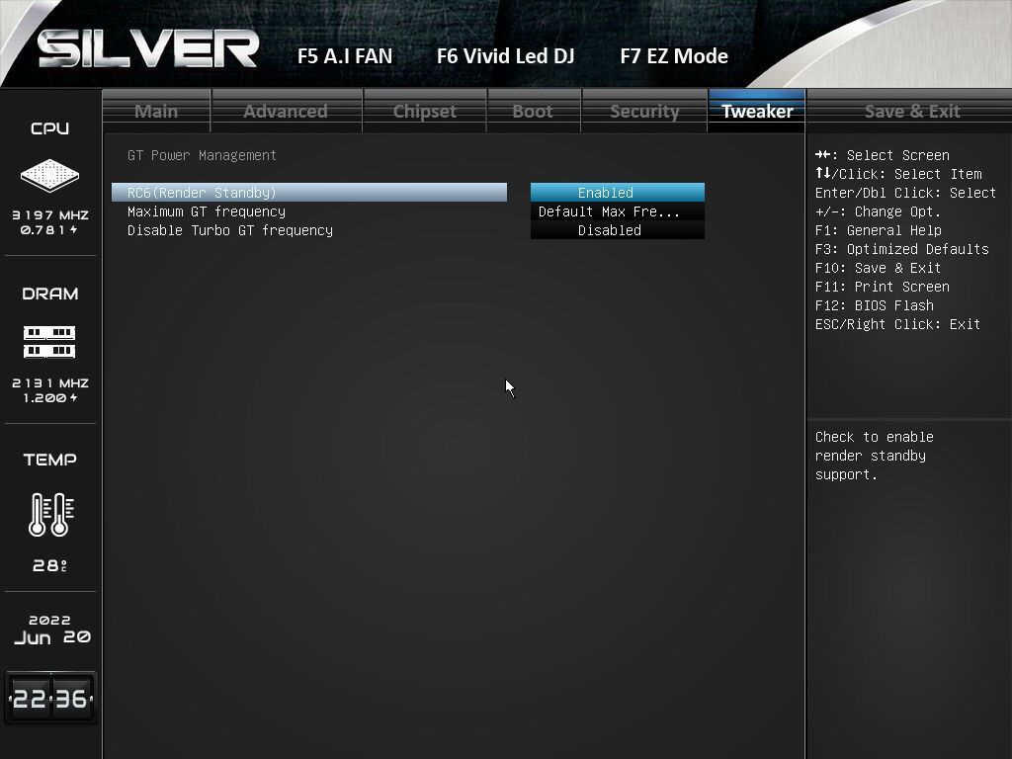Click the ESC/Right Click: Exit hint
Screen dimensions: 1012x759
897,323
